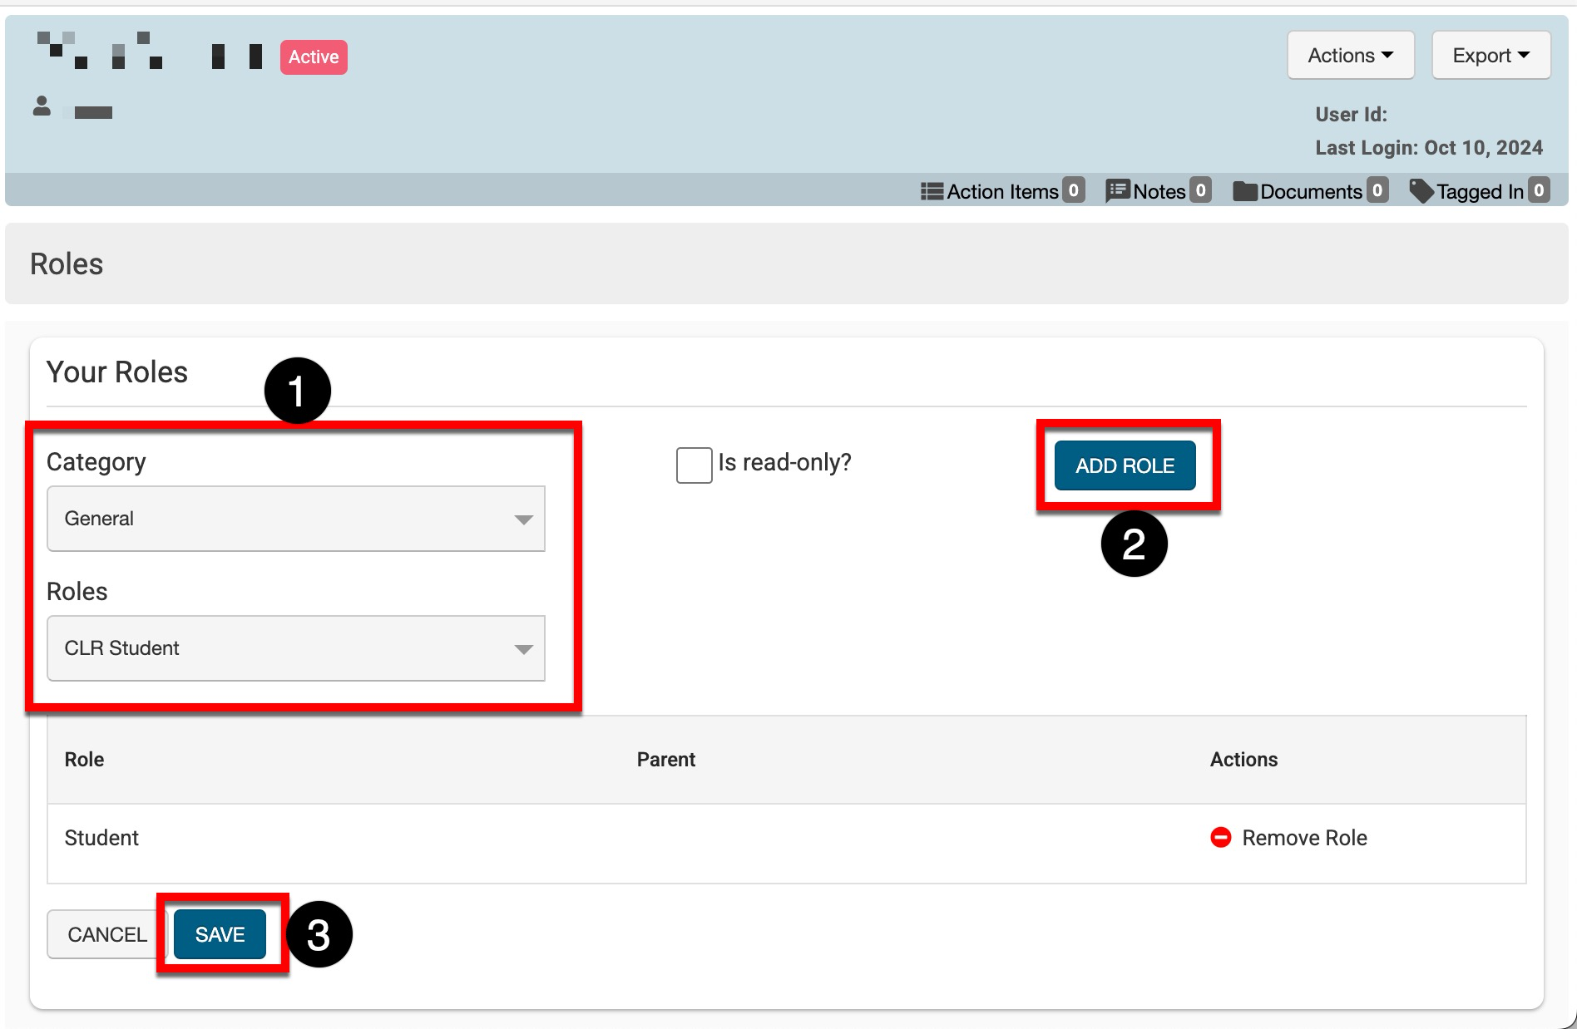Open the Export dropdown menu
Viewport: 1577px width, 1029px height.
[1490, 56]
